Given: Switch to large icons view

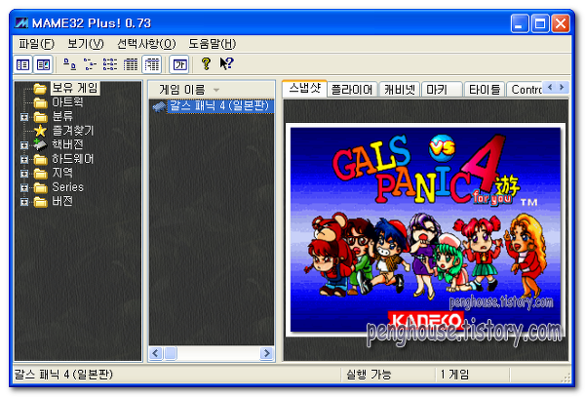Looking at the screenshot, I should (69, 64).
